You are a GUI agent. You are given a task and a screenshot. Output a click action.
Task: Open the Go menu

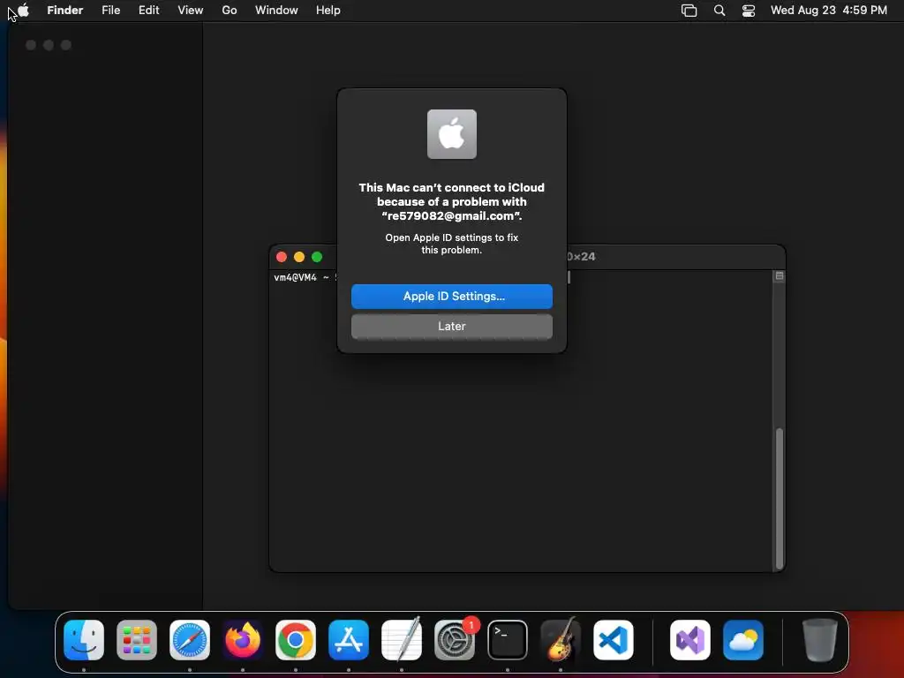(x=230, y=11)
